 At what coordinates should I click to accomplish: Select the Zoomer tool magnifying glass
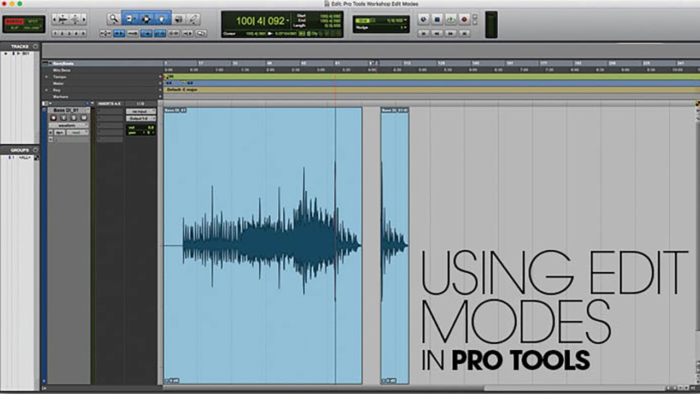pos(114,19)
